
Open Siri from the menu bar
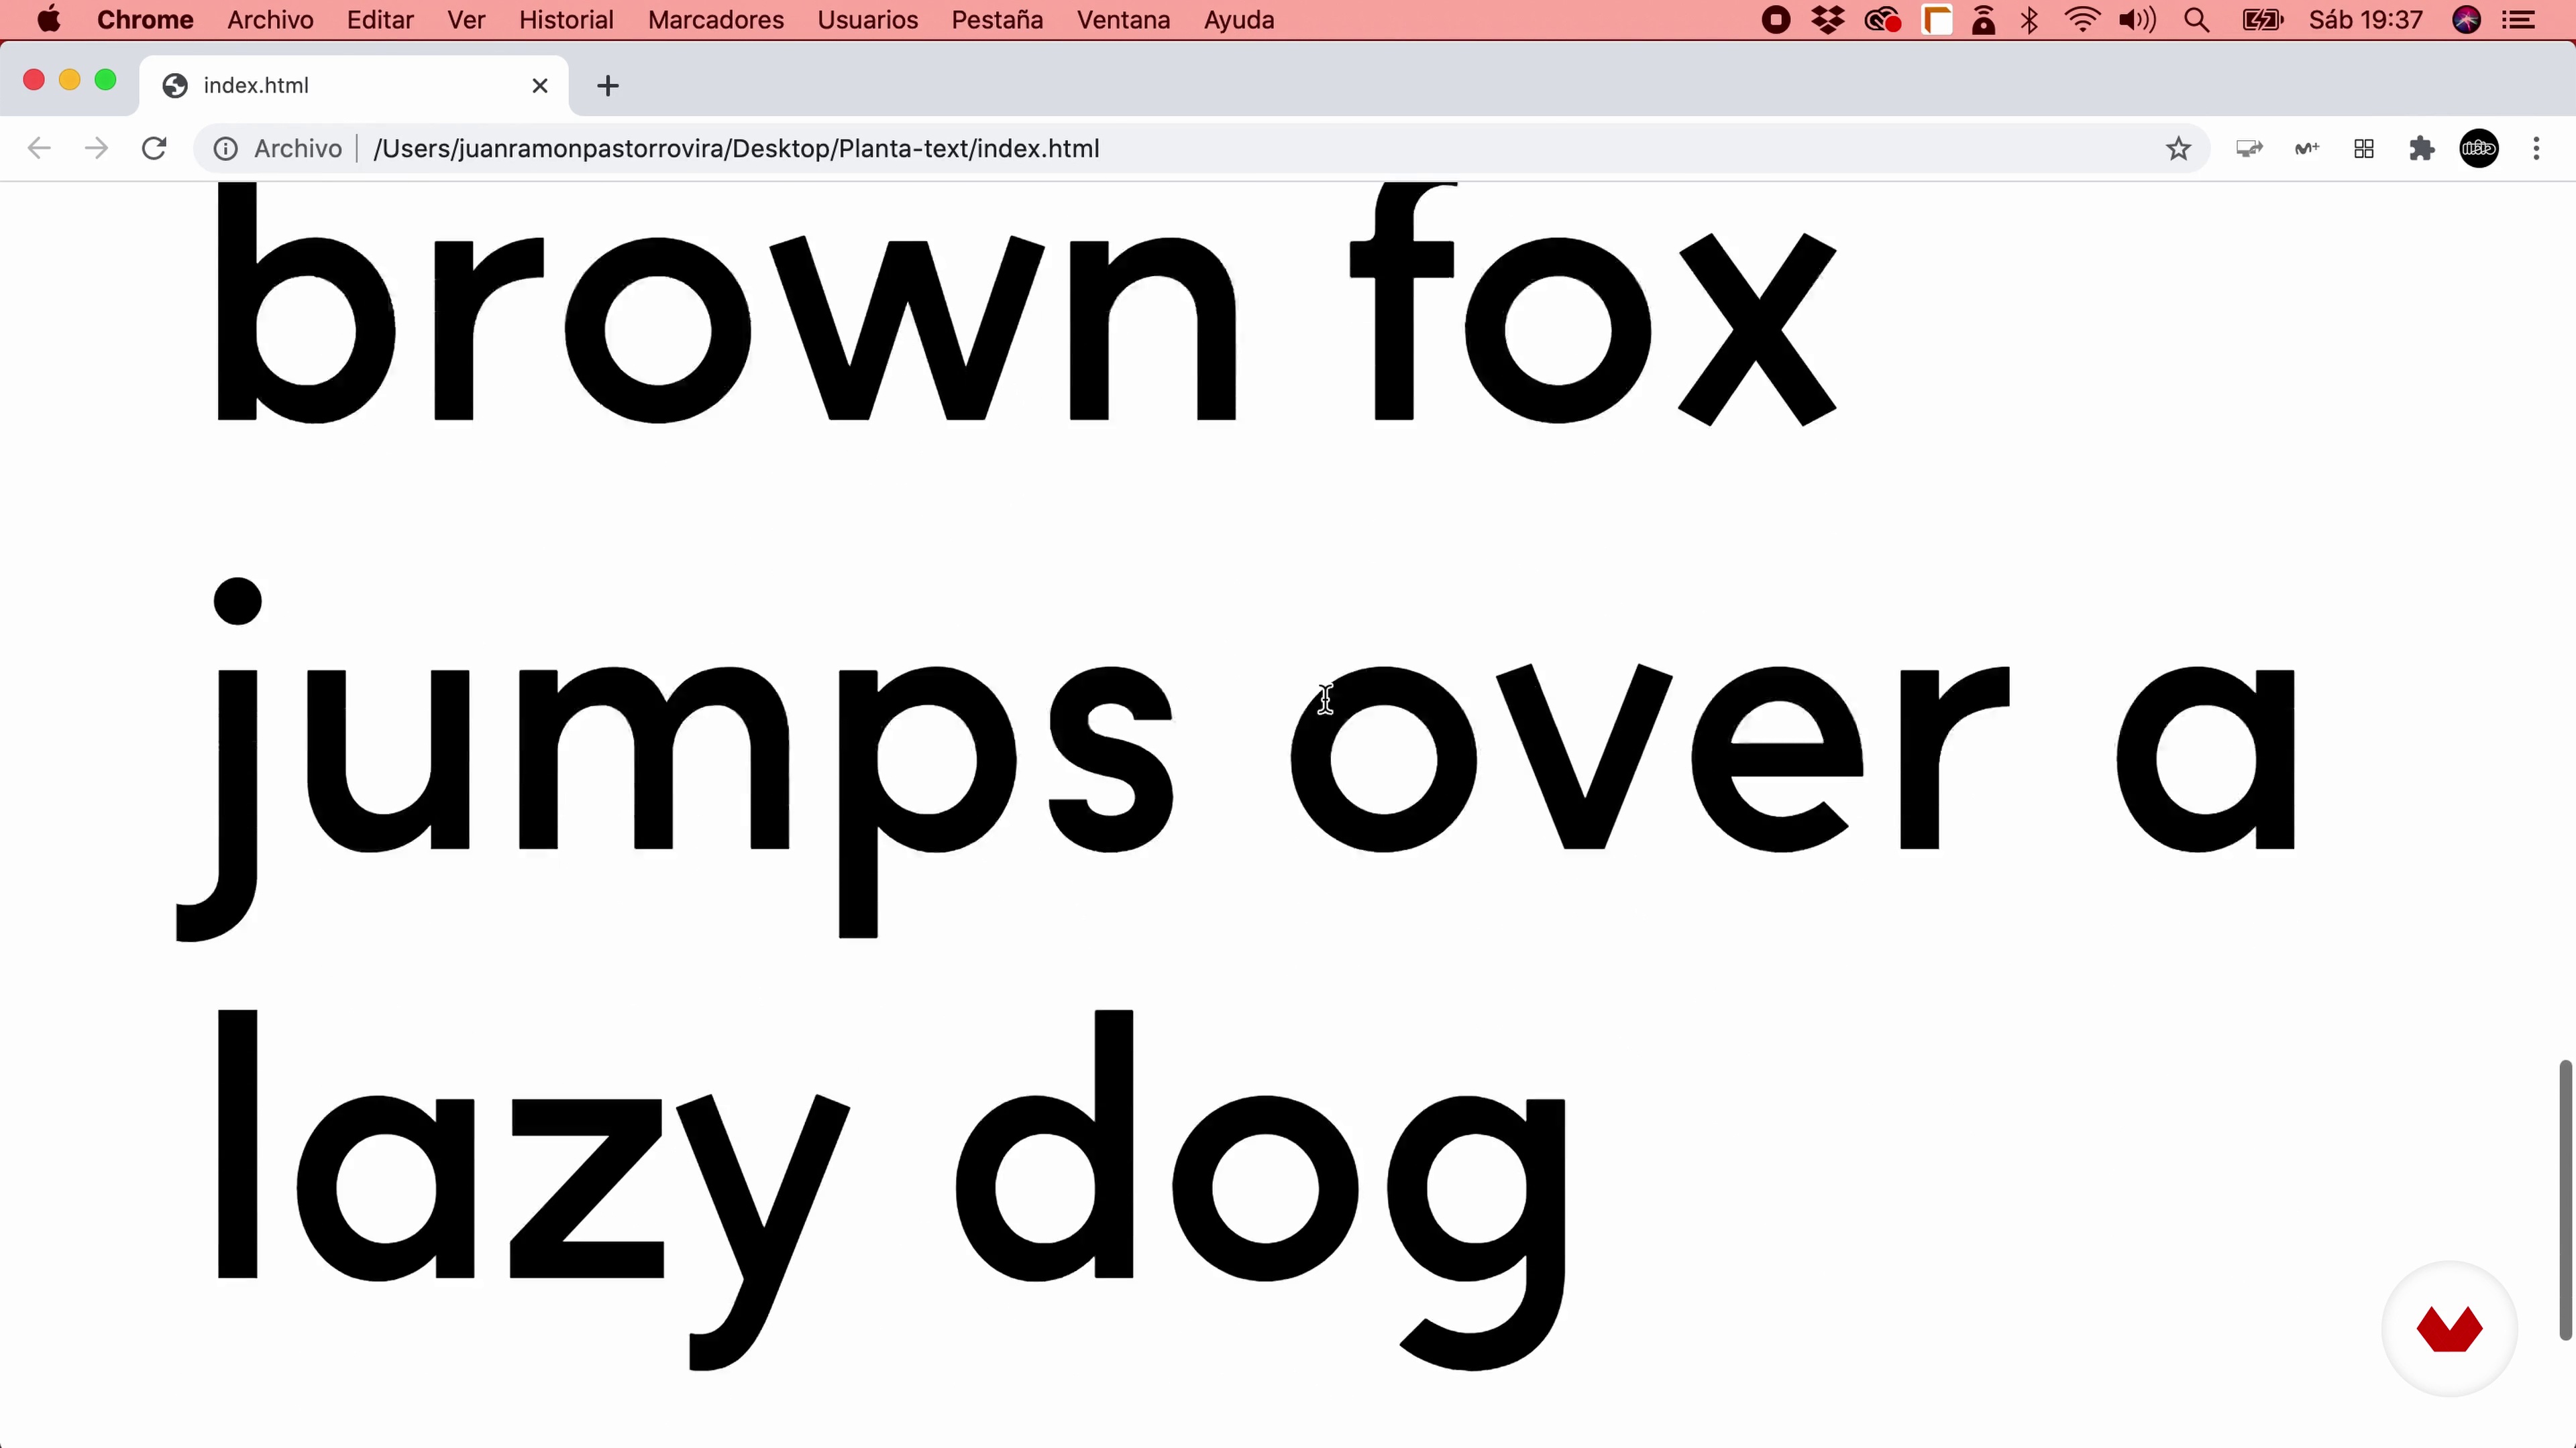point(2467,20)
